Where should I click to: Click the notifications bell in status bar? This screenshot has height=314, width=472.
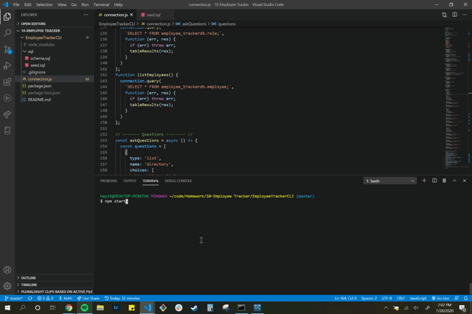(465, 299)
